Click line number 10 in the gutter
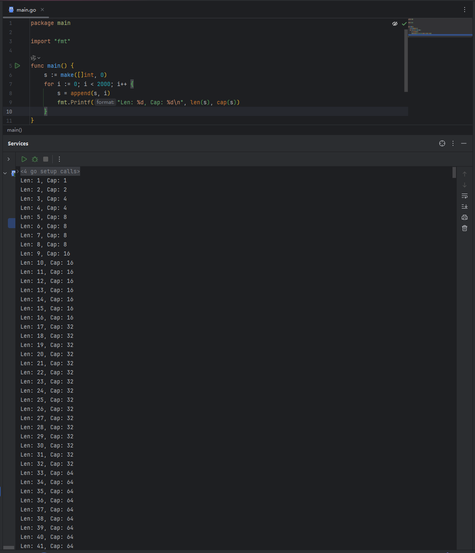475x553 pixels. point(9,111)
